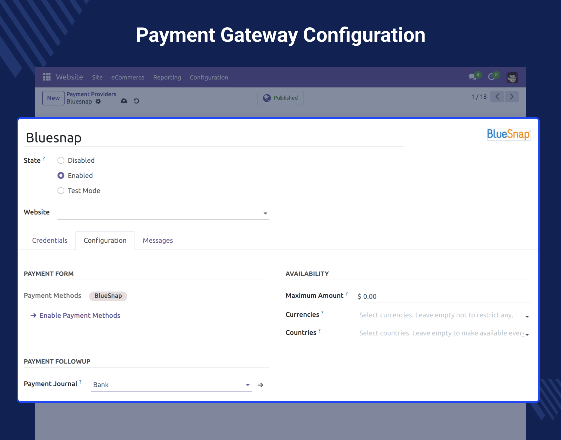Screen dimensions: 561x440
Task: Click Countries help question mark
Action: point(319,331)
